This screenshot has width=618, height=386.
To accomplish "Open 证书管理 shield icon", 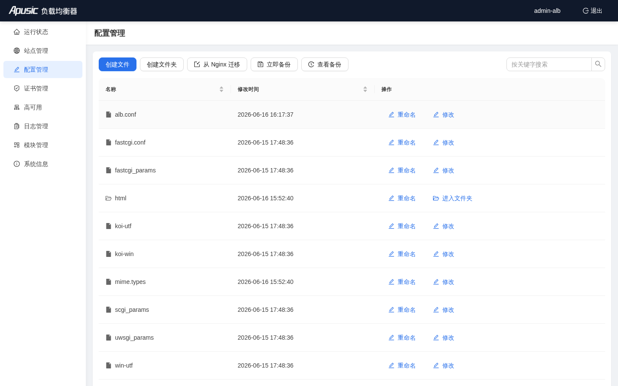I will pos(17,88).
